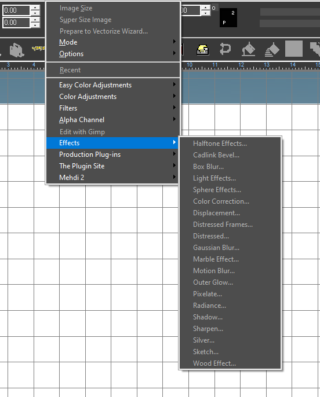Increase the top 0.00 value with up arrow
The height and width of the screenshot is (397, 320).
(35, 8)
